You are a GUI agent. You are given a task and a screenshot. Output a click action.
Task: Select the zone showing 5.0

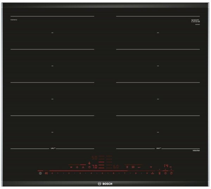[x=95, y=158]
